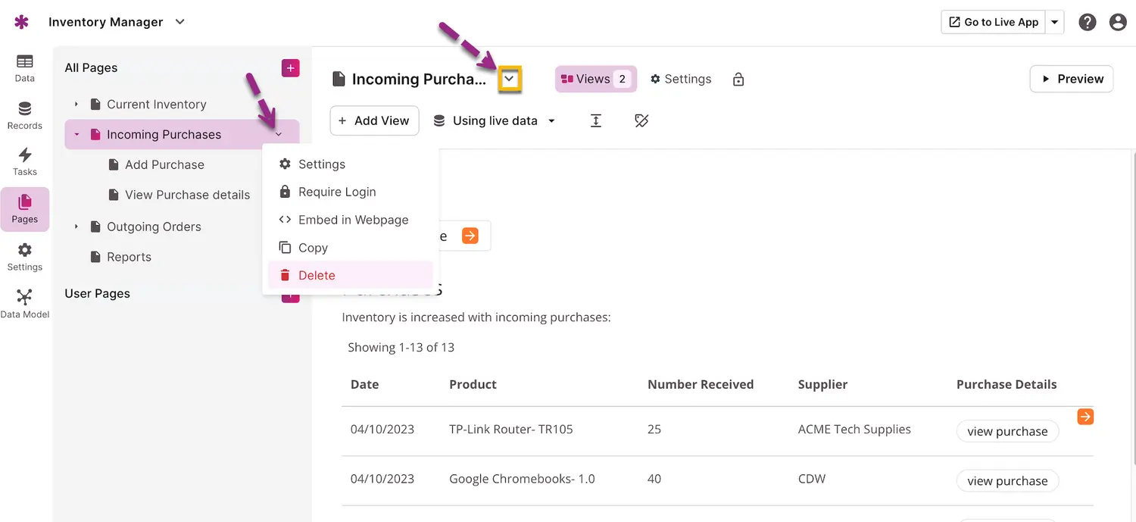Viewport: 1136px width, 522px height.
Task: Select Require Login in context menu
Action: coord(336,192)
